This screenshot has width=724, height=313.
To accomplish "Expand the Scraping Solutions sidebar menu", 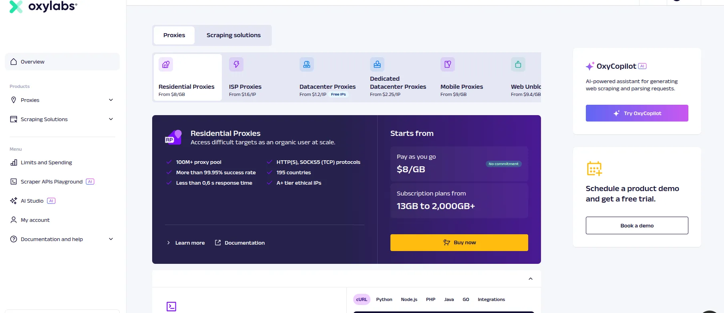I will (111, 119).
